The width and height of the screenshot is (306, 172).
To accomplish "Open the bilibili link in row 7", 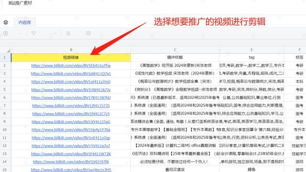I will point(71,106).
